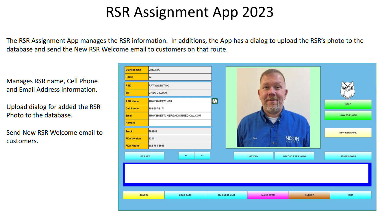Go to next record with >> button
Screen dimensions: 380x216
[202, 156]
